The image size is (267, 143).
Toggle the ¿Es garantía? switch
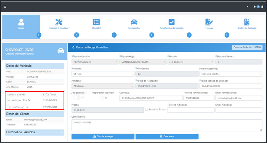click(x=77, y=98)
